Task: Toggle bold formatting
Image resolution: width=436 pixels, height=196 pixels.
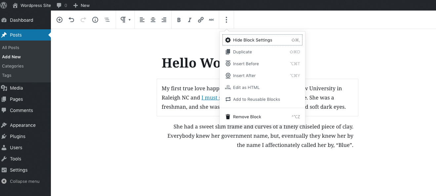Action: (x=179, y=20)
